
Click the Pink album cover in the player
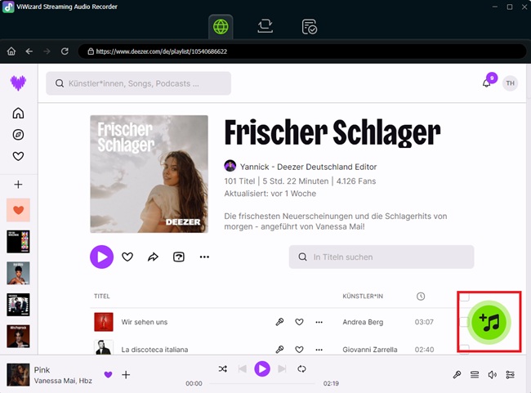click(x=18, y=375)
